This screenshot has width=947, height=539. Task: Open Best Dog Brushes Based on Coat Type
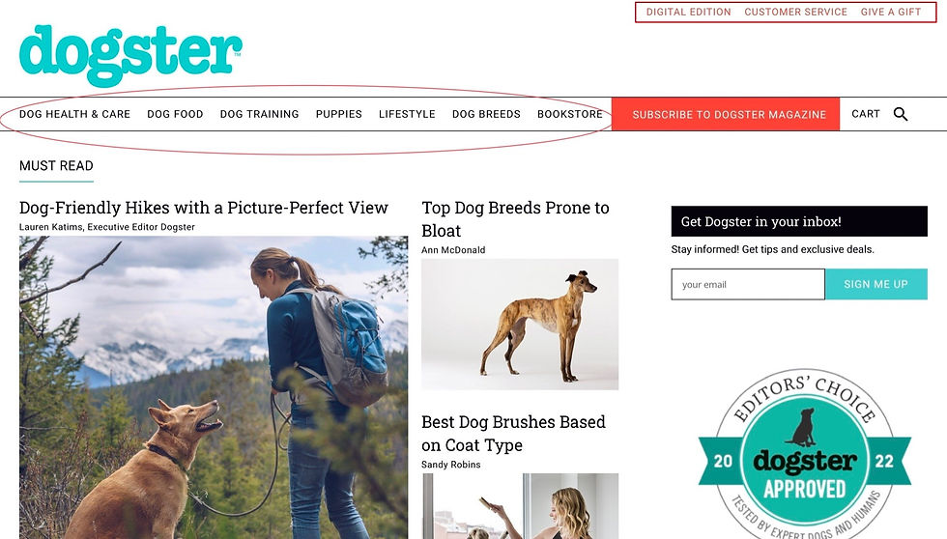pyautogui.click(x=513, y=434)
